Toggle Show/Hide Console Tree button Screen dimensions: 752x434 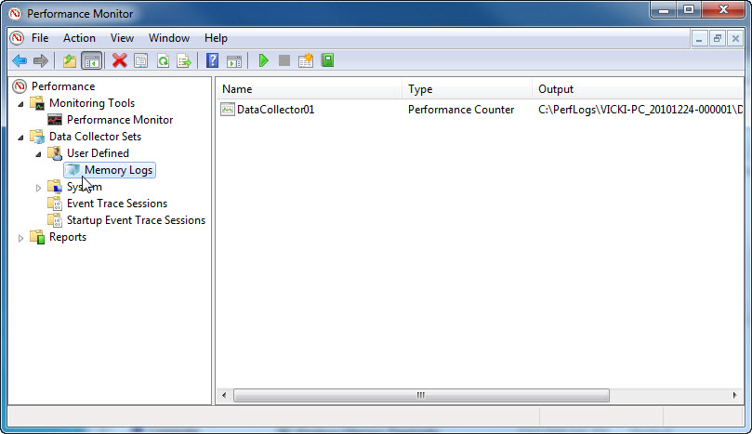[92, 61]
